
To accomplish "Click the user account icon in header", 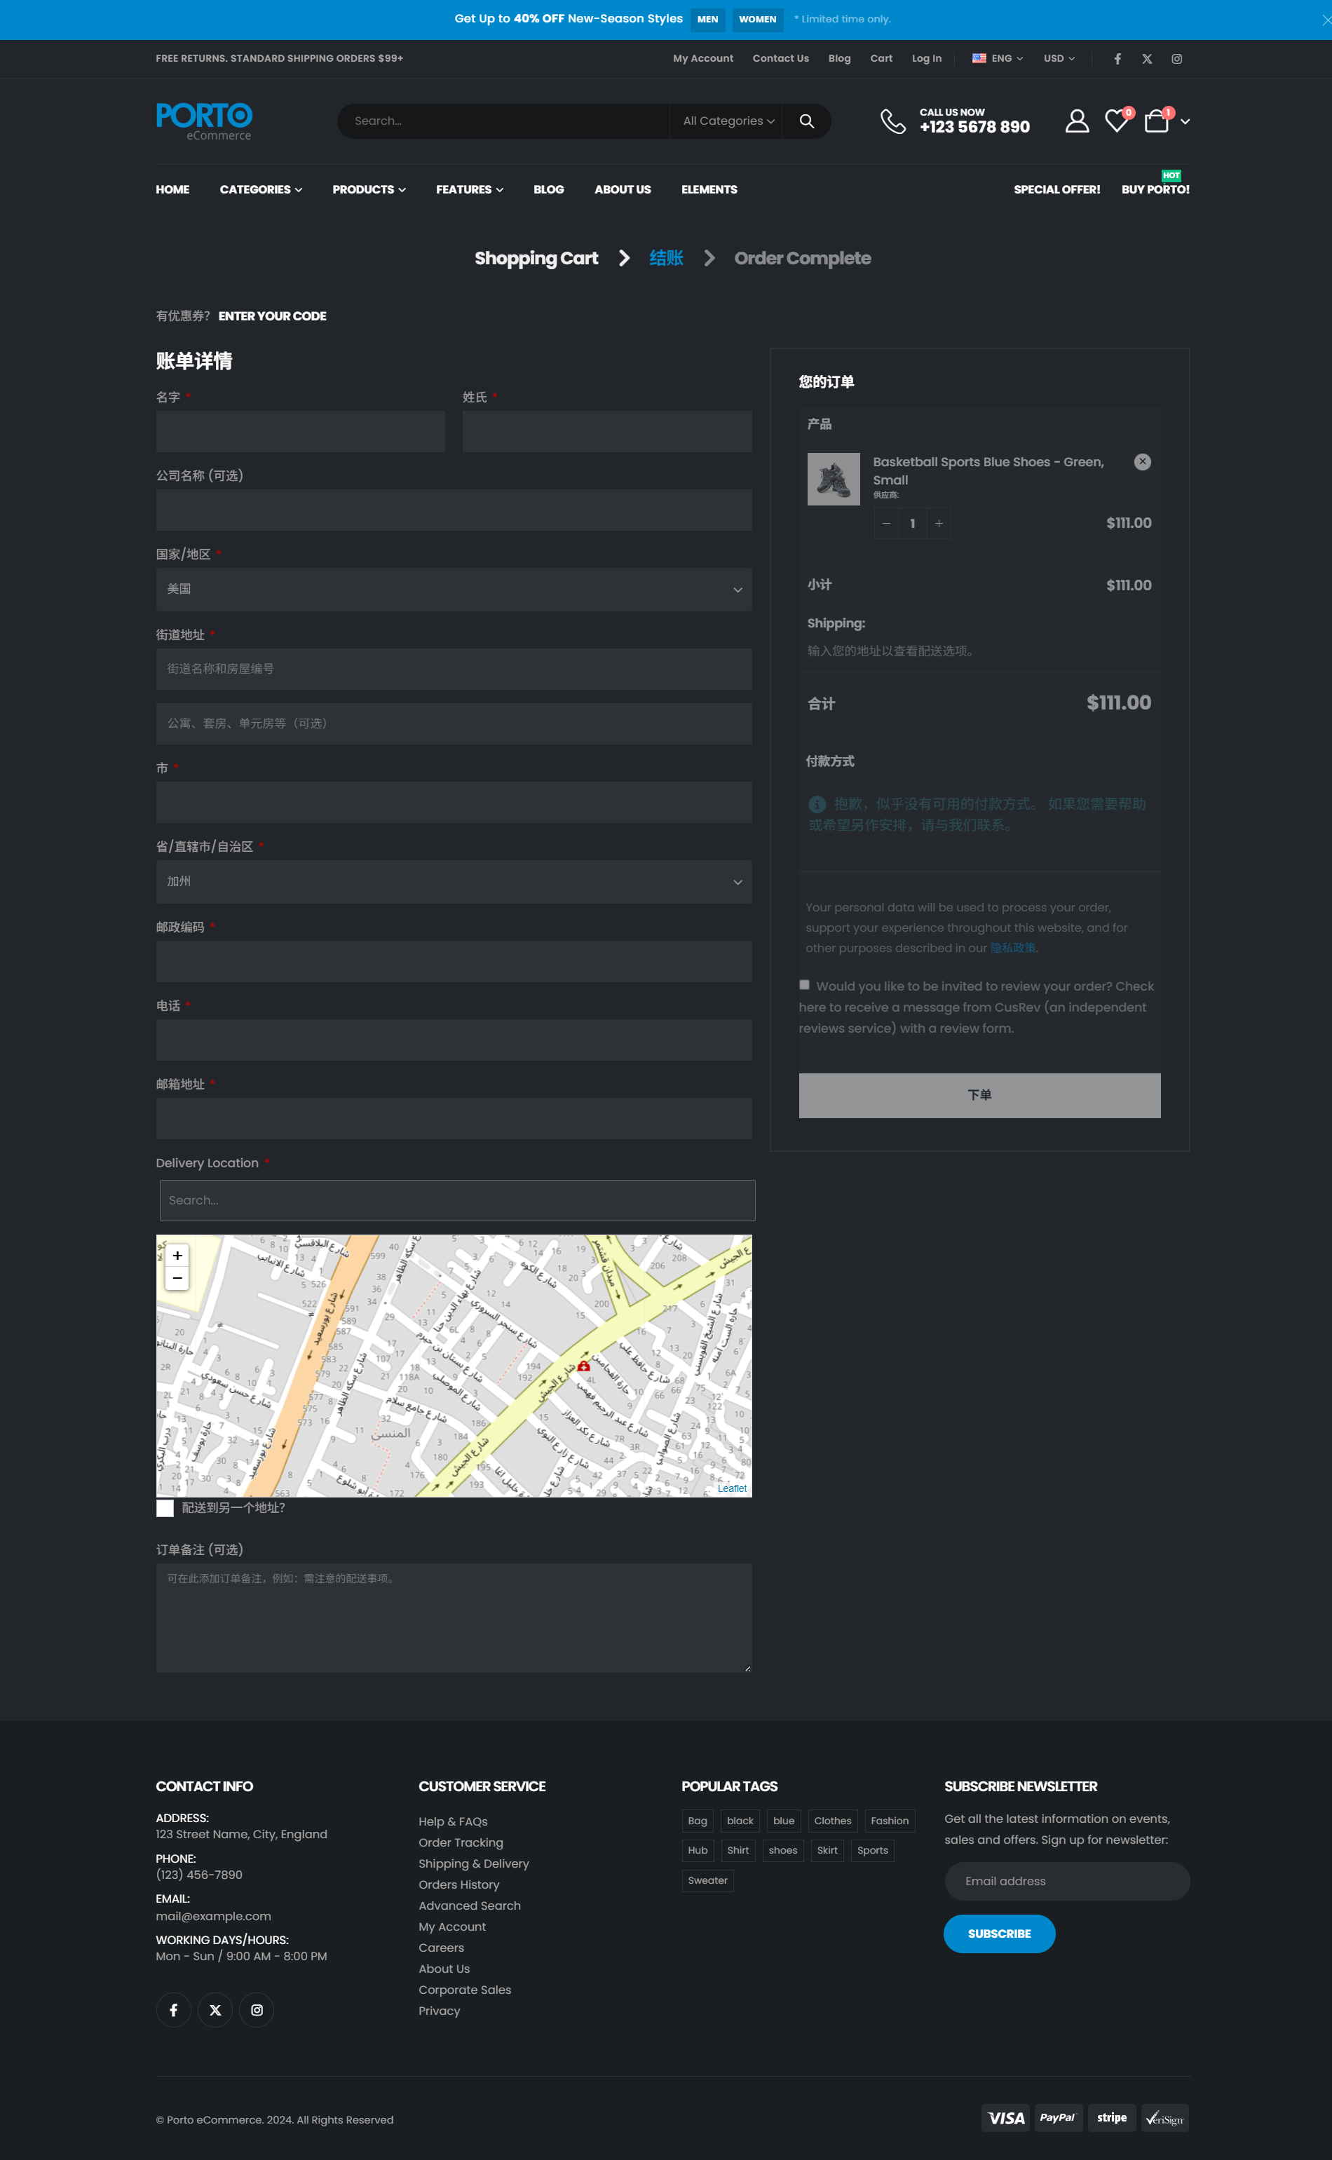I will [1075, 121].
